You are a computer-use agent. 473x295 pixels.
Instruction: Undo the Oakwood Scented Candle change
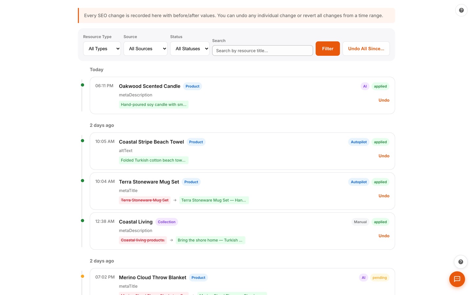coord(384,100)
